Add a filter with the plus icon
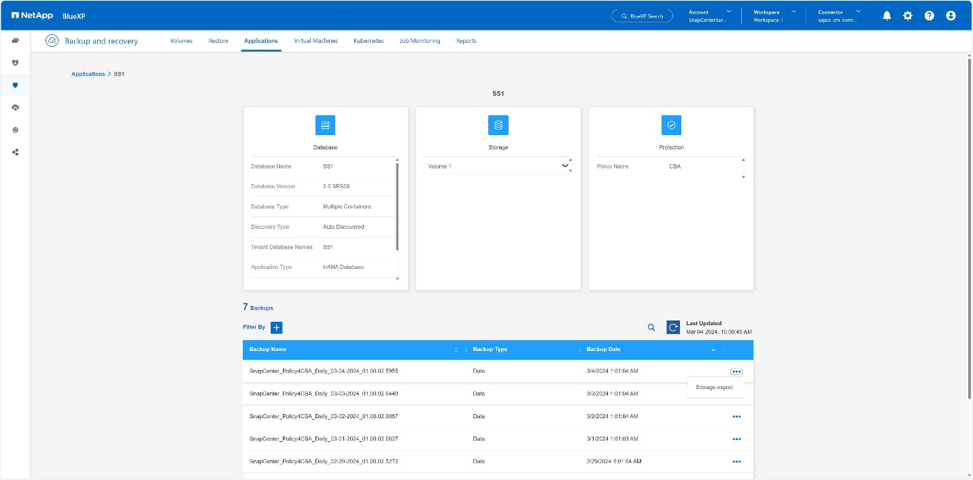The image size is (973, 480). coord(277,327)
